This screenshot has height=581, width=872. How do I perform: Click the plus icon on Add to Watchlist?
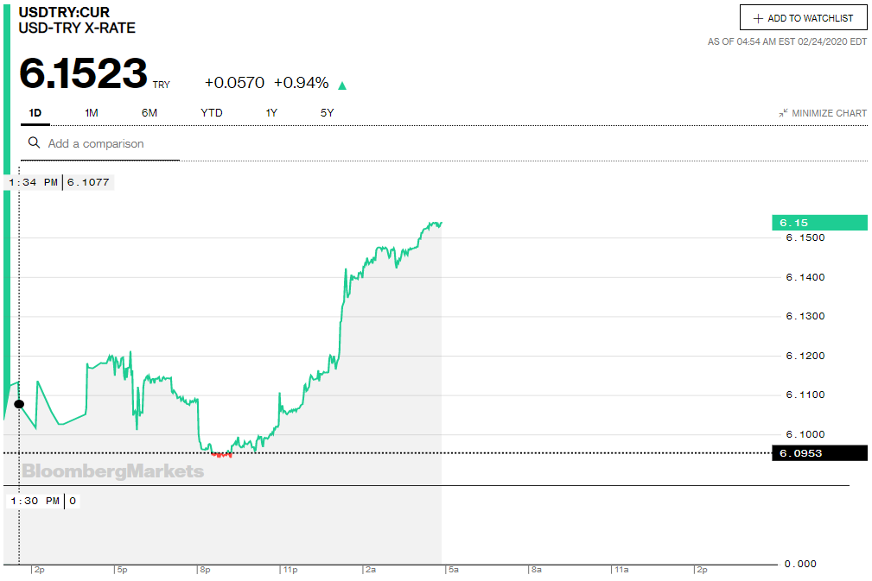tap(758, 18)
